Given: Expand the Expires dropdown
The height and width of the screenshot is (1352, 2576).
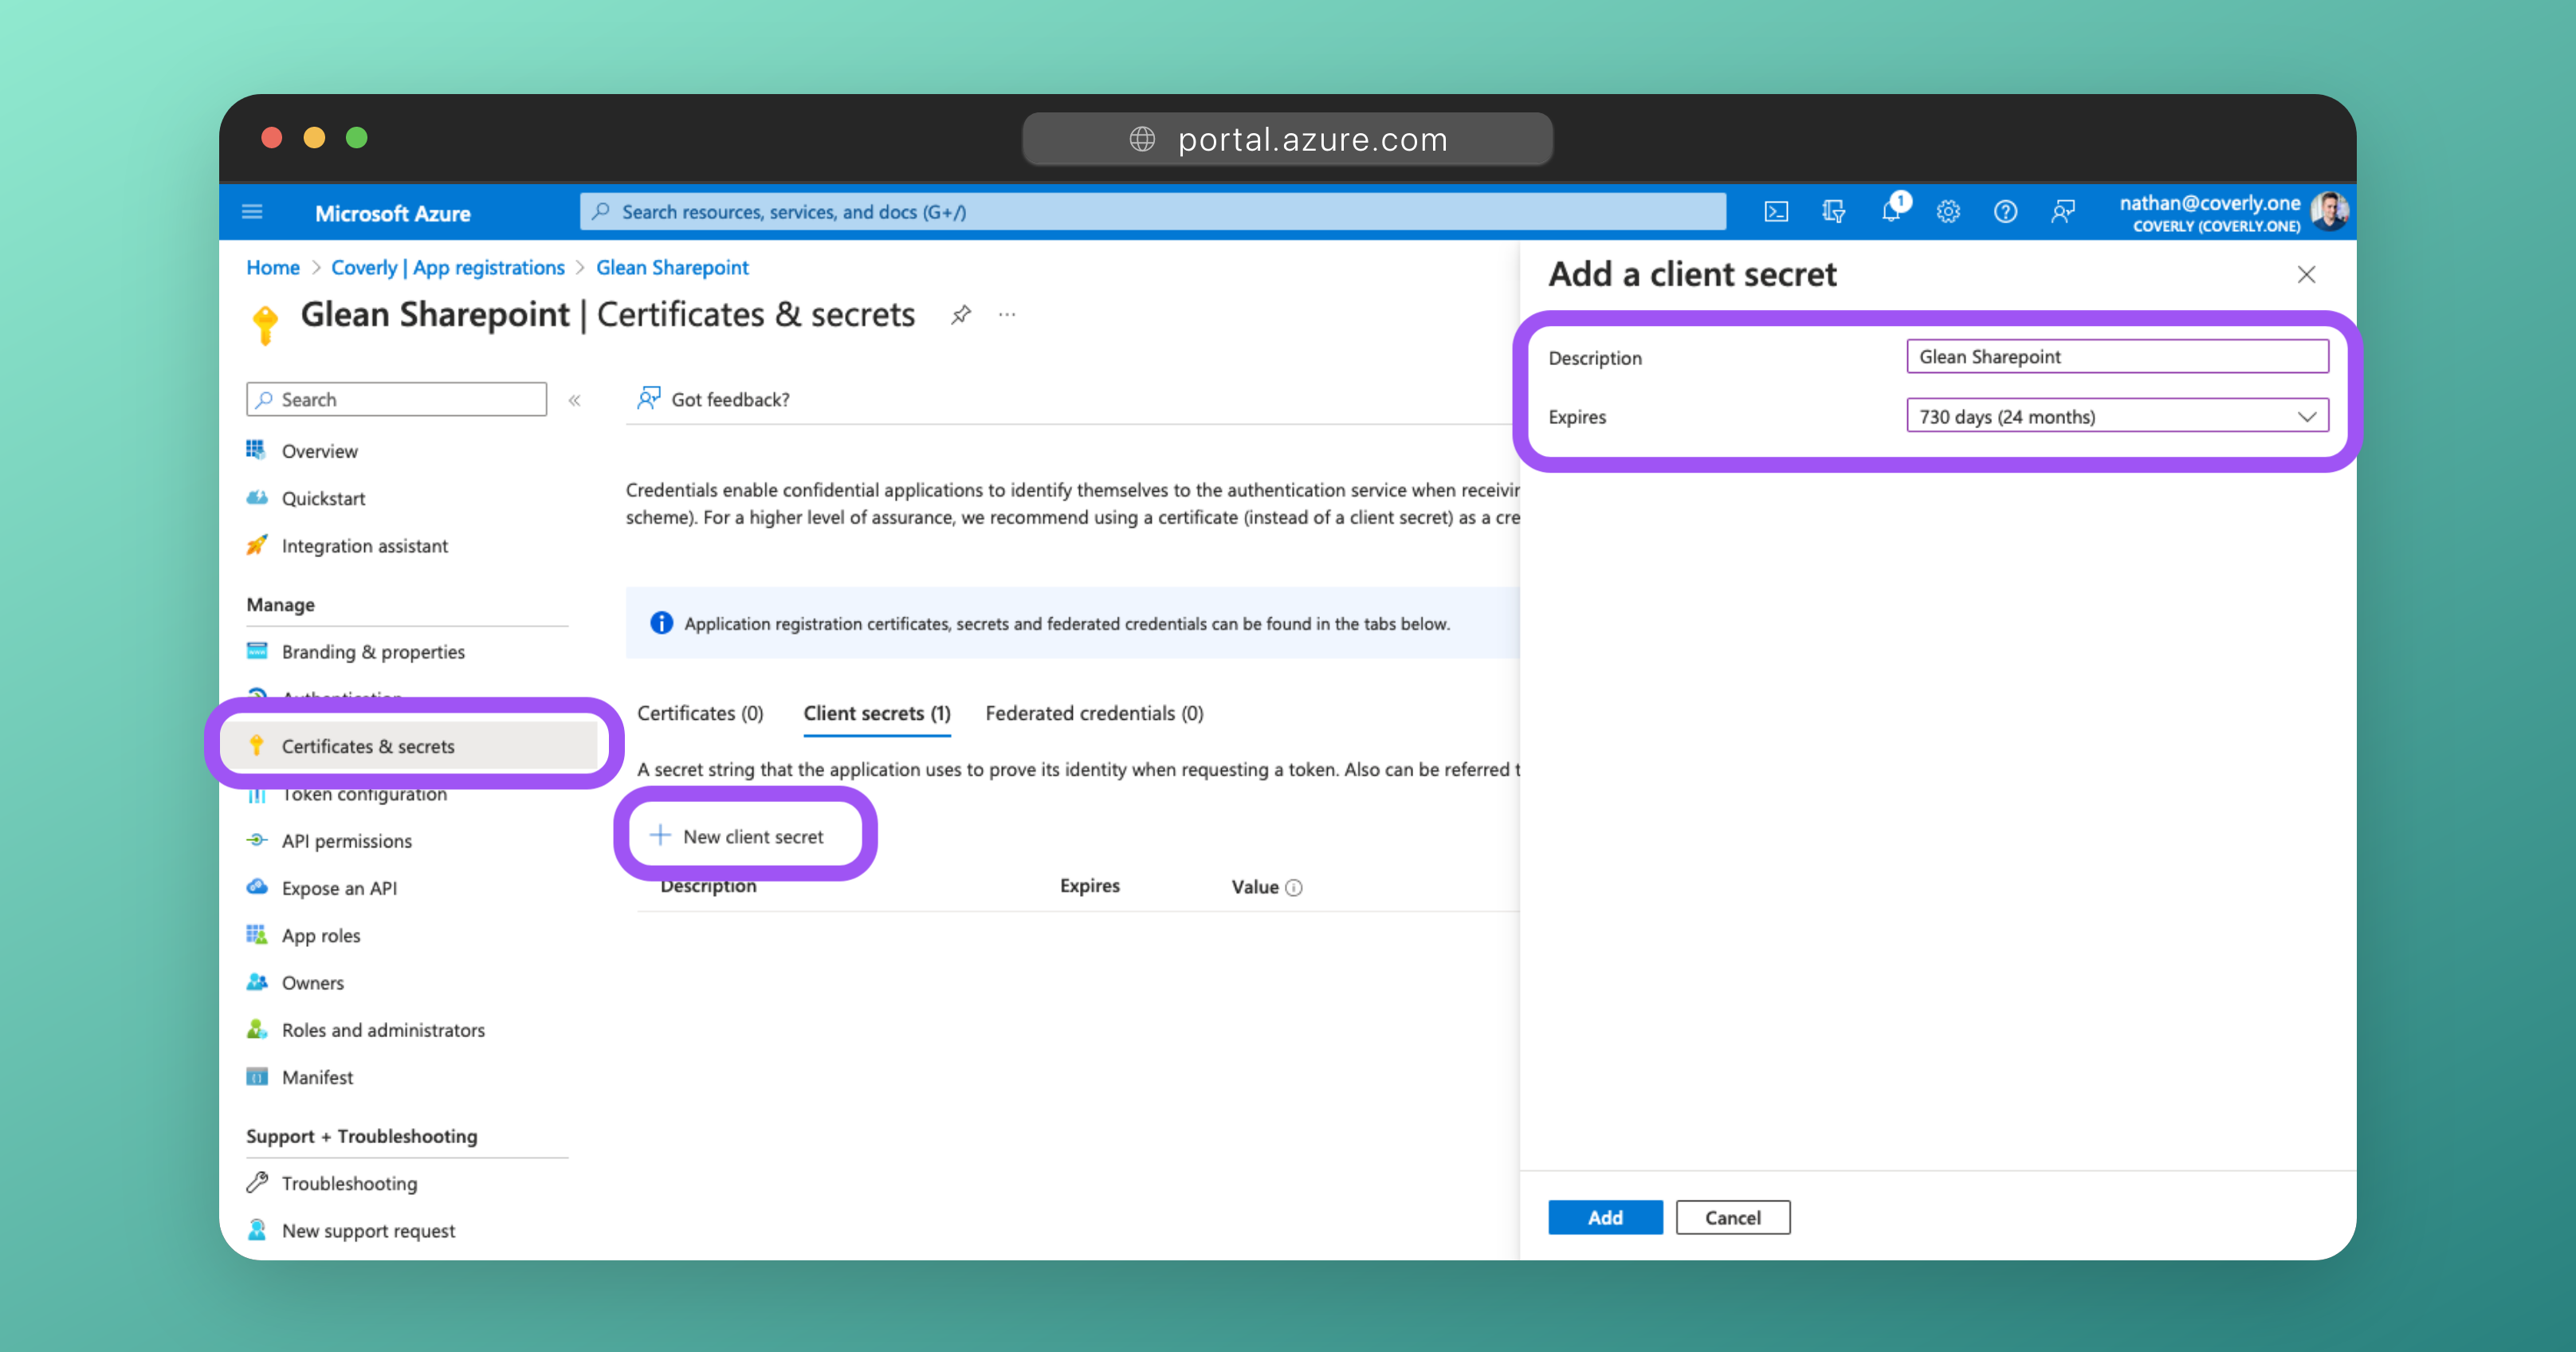Looking at the screenshot, I should pyautogui.click(x=2117, y=416).
